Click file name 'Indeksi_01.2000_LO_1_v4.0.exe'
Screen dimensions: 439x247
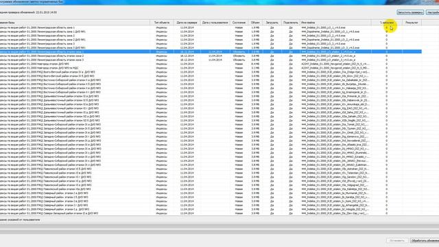coord(323,27)
